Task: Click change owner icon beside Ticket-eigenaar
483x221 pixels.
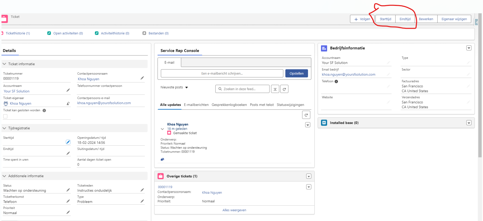Action: [68, 104]
